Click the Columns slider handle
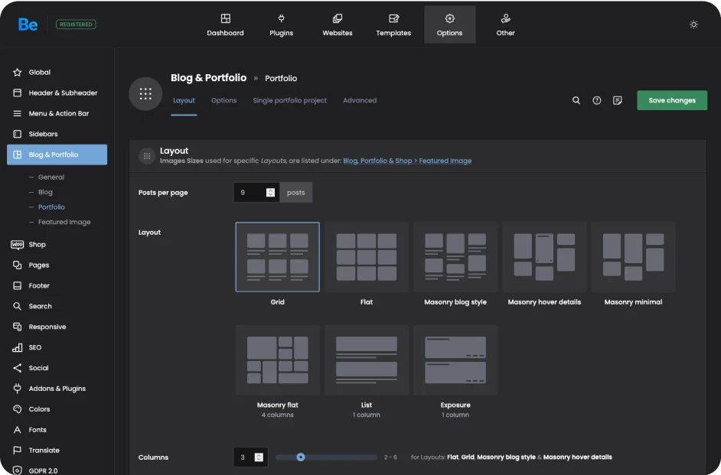The width and height of the screenshot is (721, 475). click(x=301, y=457)
